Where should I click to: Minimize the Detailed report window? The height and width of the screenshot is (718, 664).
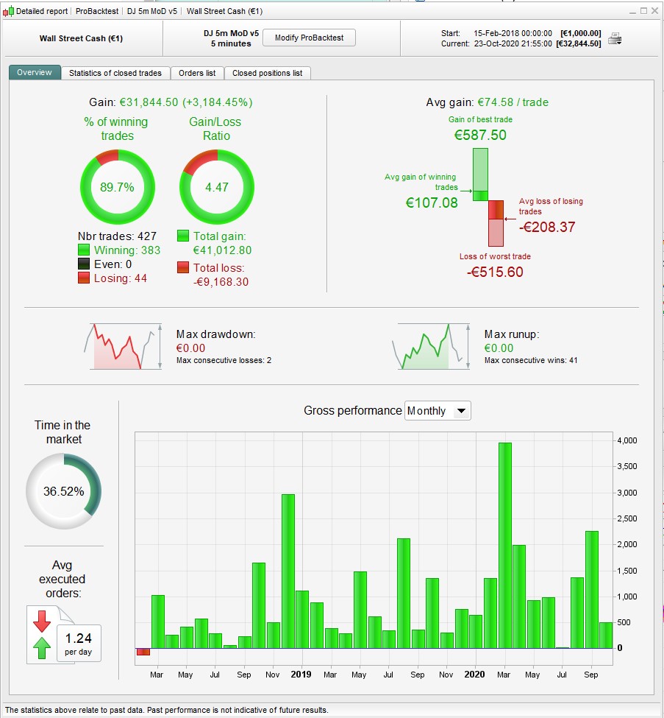coord(632,12)
